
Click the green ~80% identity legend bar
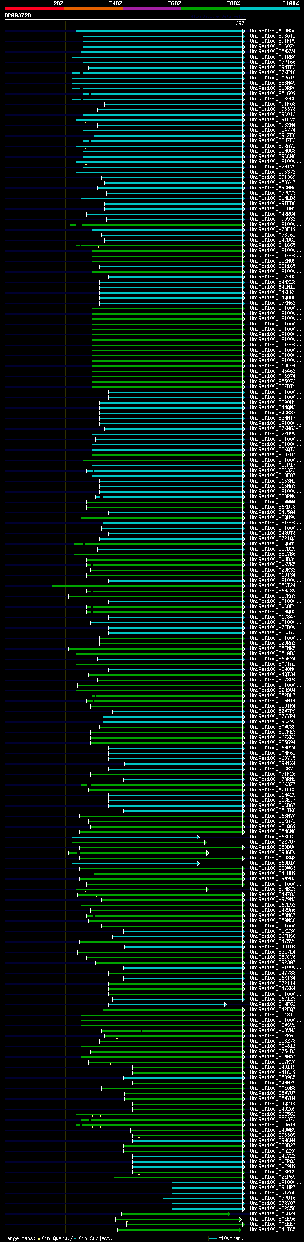pyautogui.click(x=211, y=9)
